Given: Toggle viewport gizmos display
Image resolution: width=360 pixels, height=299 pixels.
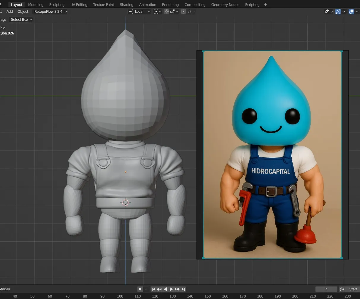Looking at the screenshot, I should tap(338, 12).
